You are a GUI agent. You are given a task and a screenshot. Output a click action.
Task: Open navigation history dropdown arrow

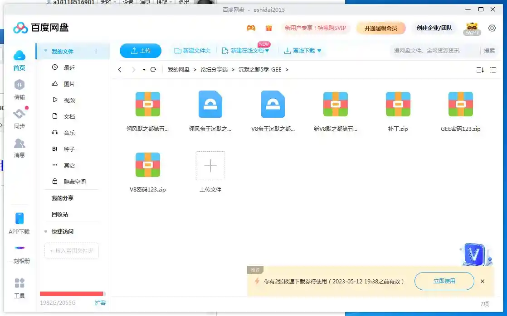(x=144, y=70)
